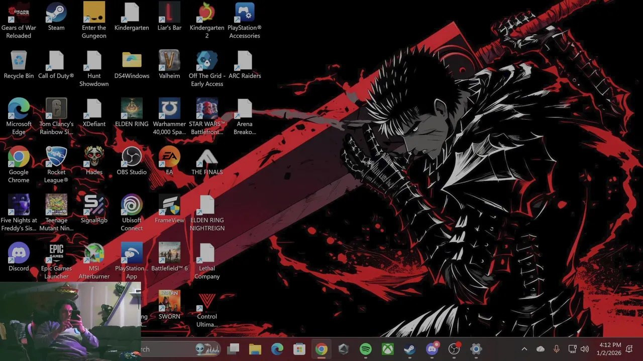The width and height of the screenshot is (643, 361).
Task: Launch Steam from the desktop icon
Action: tap(56, 17)
